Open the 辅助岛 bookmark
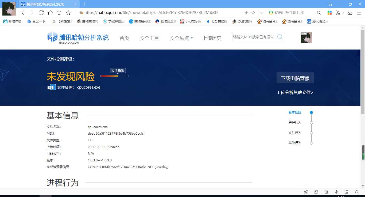Viewport: 365px width, 197px height. 140,21
